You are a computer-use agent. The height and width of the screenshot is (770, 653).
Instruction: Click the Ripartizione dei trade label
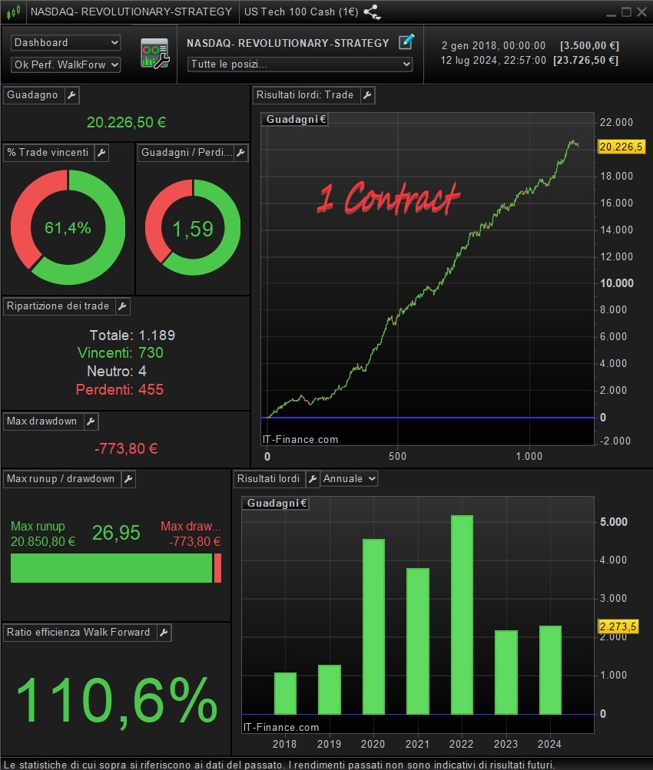(x=58, y=306)
